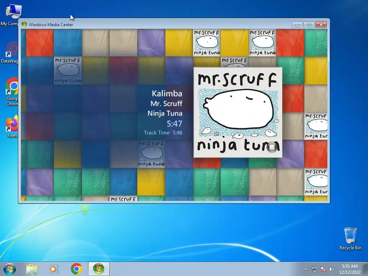
Task: Click the Ninja Tuna tile left of yellow tile
Action: tap(207, 42)
